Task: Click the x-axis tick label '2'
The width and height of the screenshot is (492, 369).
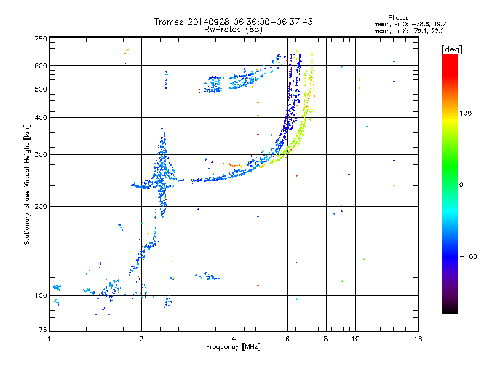Action: click(x=141, y=339)
